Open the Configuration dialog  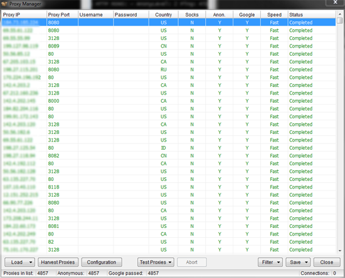click(x=102, y=262)
